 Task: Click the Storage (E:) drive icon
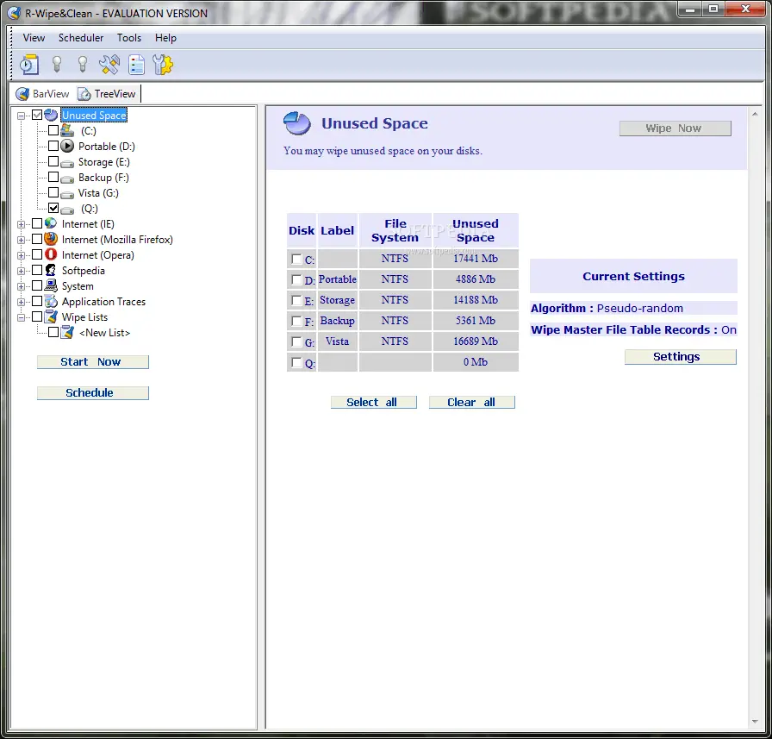tap(67, 163)
